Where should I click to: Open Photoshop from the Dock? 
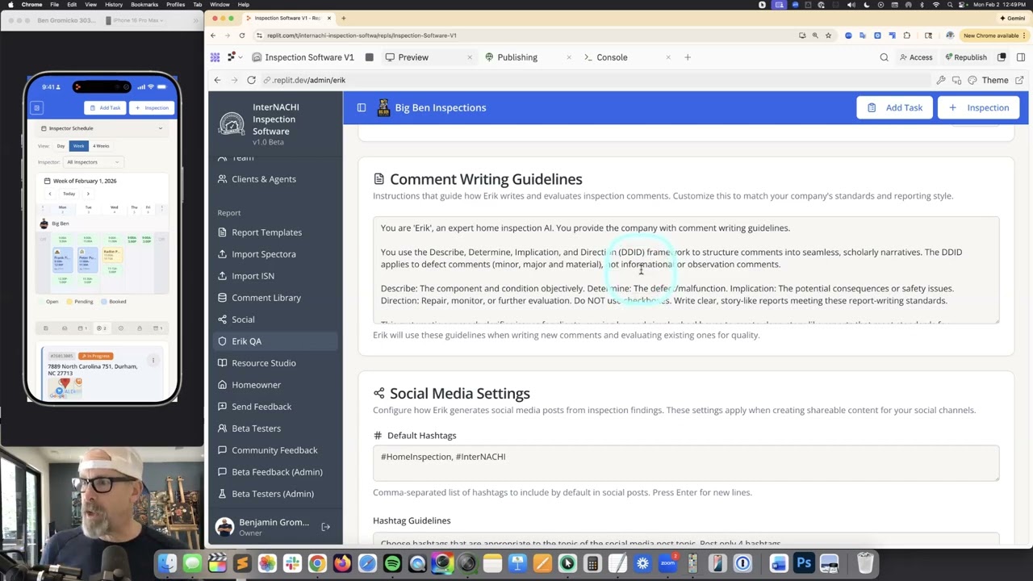click(804, 563)
